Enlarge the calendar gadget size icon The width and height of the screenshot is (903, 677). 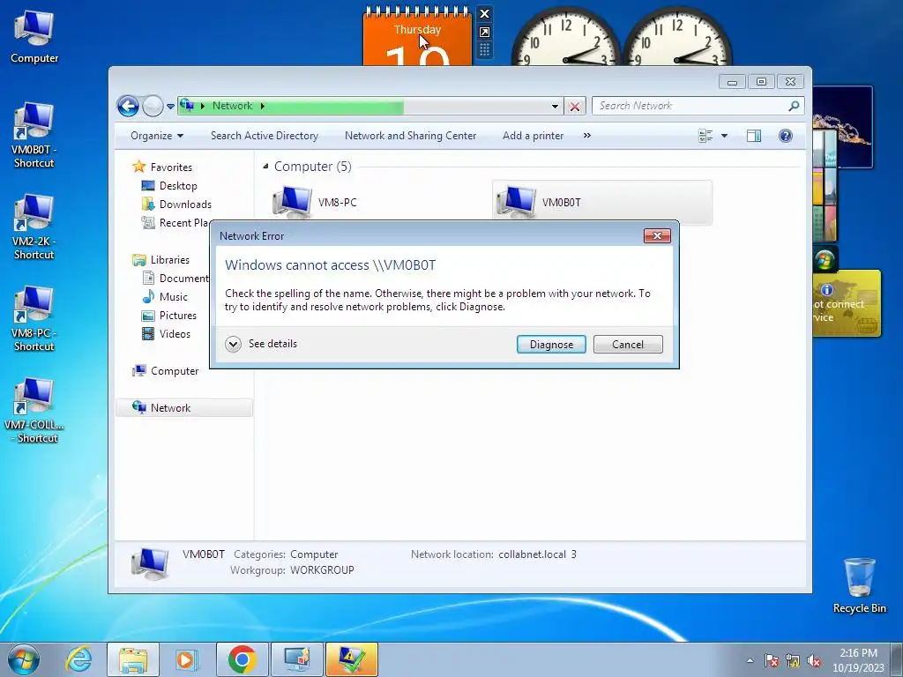click(484, 33)
